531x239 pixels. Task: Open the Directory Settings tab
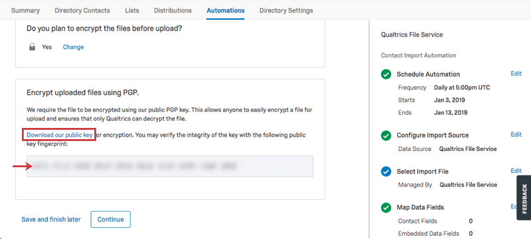pos(286,11)
